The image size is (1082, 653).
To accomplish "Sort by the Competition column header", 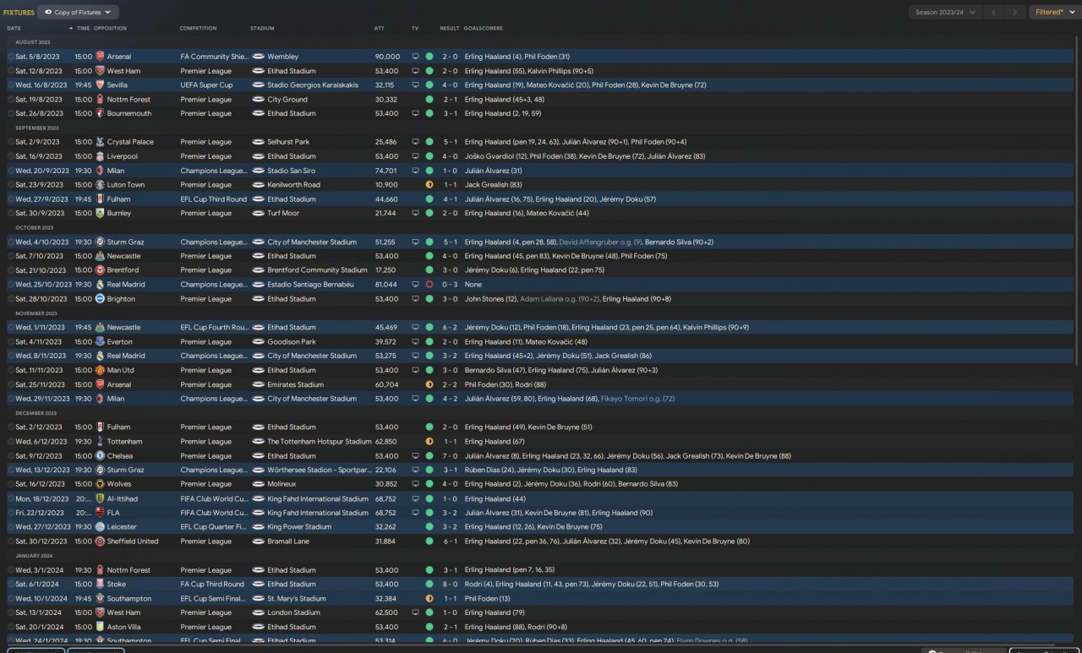I will (198, 29).
